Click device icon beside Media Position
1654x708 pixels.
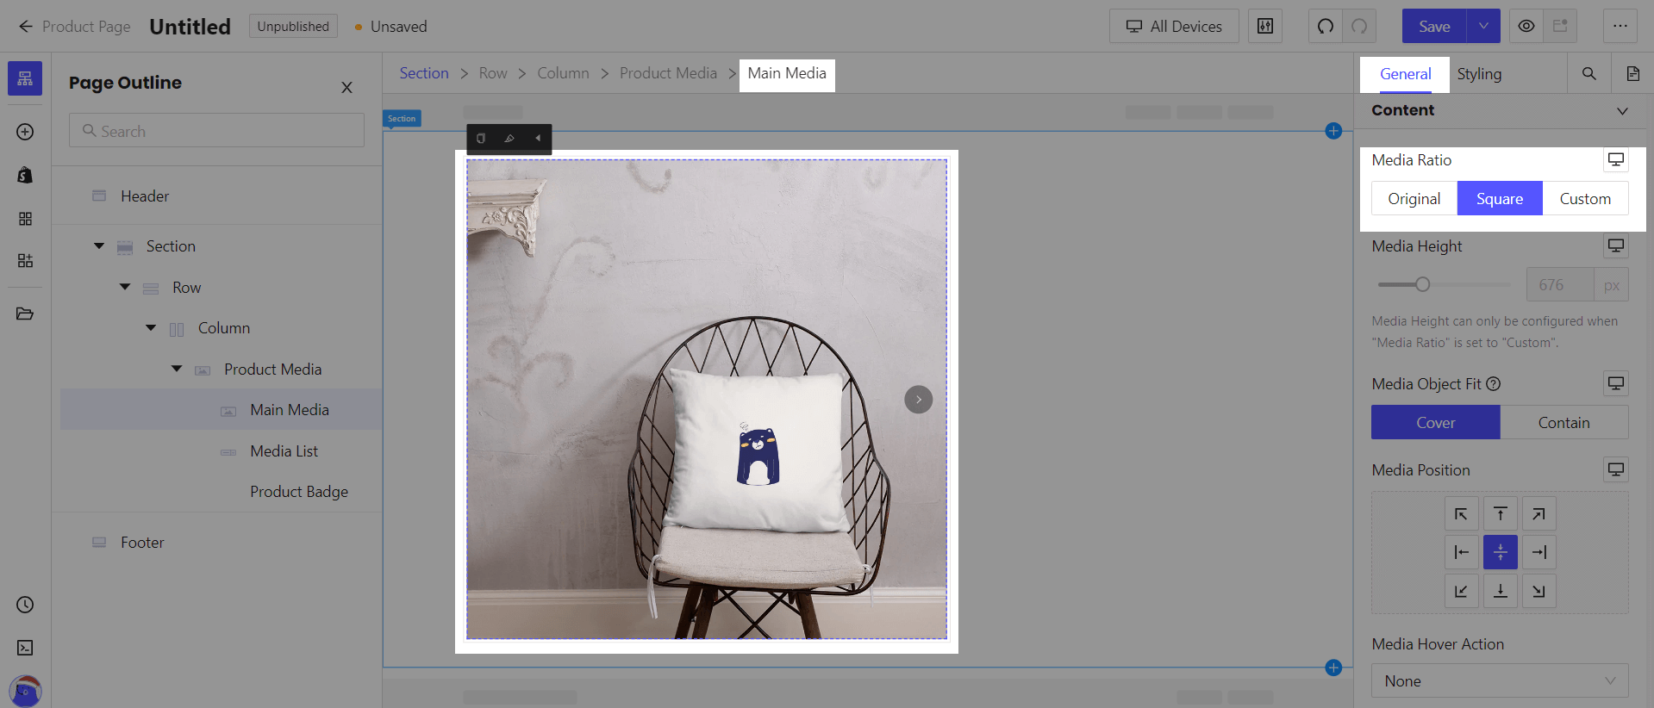click(1616, 469)
